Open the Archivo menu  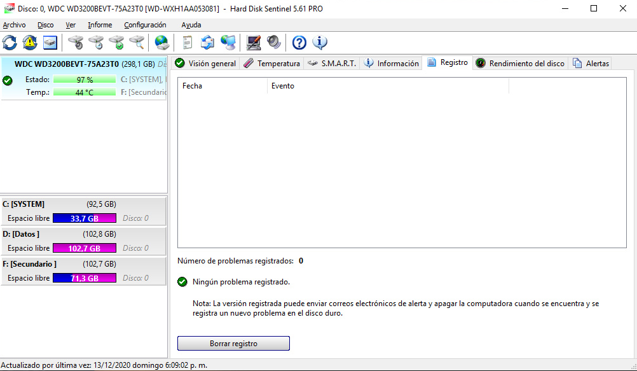[x=14, y=25]
